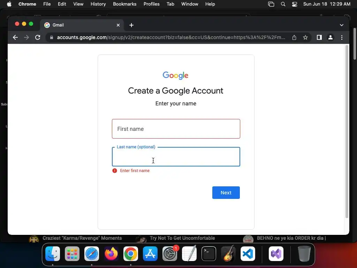Open the Tab menu
357x268 pixels.
pyautogui.click(x=170, y=4)
